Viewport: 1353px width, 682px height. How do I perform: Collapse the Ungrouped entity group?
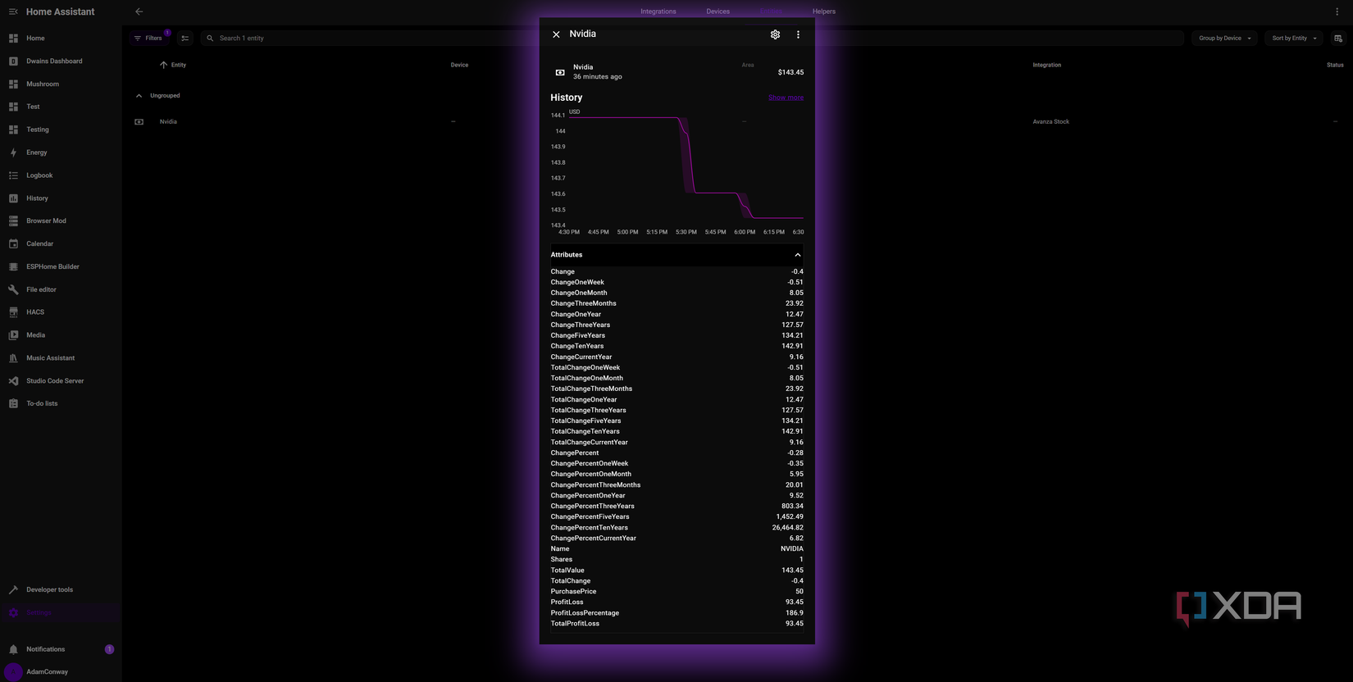[x=139, y=96]
